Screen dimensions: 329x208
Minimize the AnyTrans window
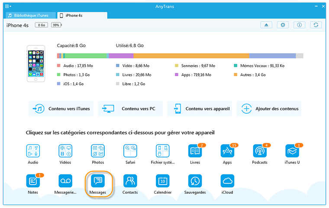[x=316, y=6]
